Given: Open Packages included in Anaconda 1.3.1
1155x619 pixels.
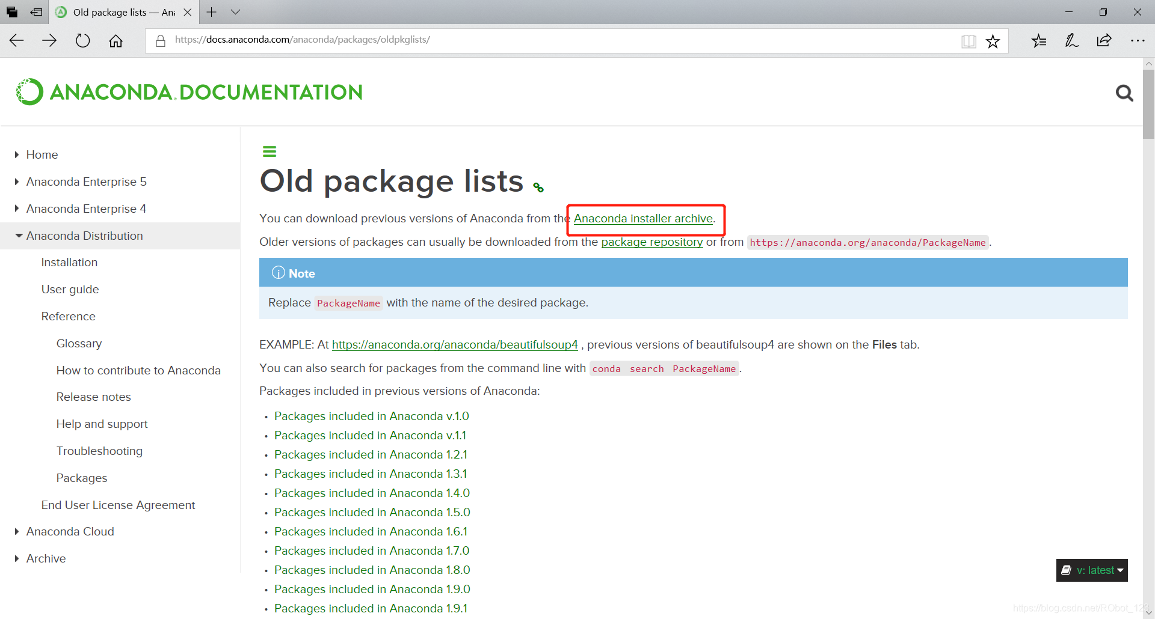Looking at the screenshot, I should click(371, 474).
